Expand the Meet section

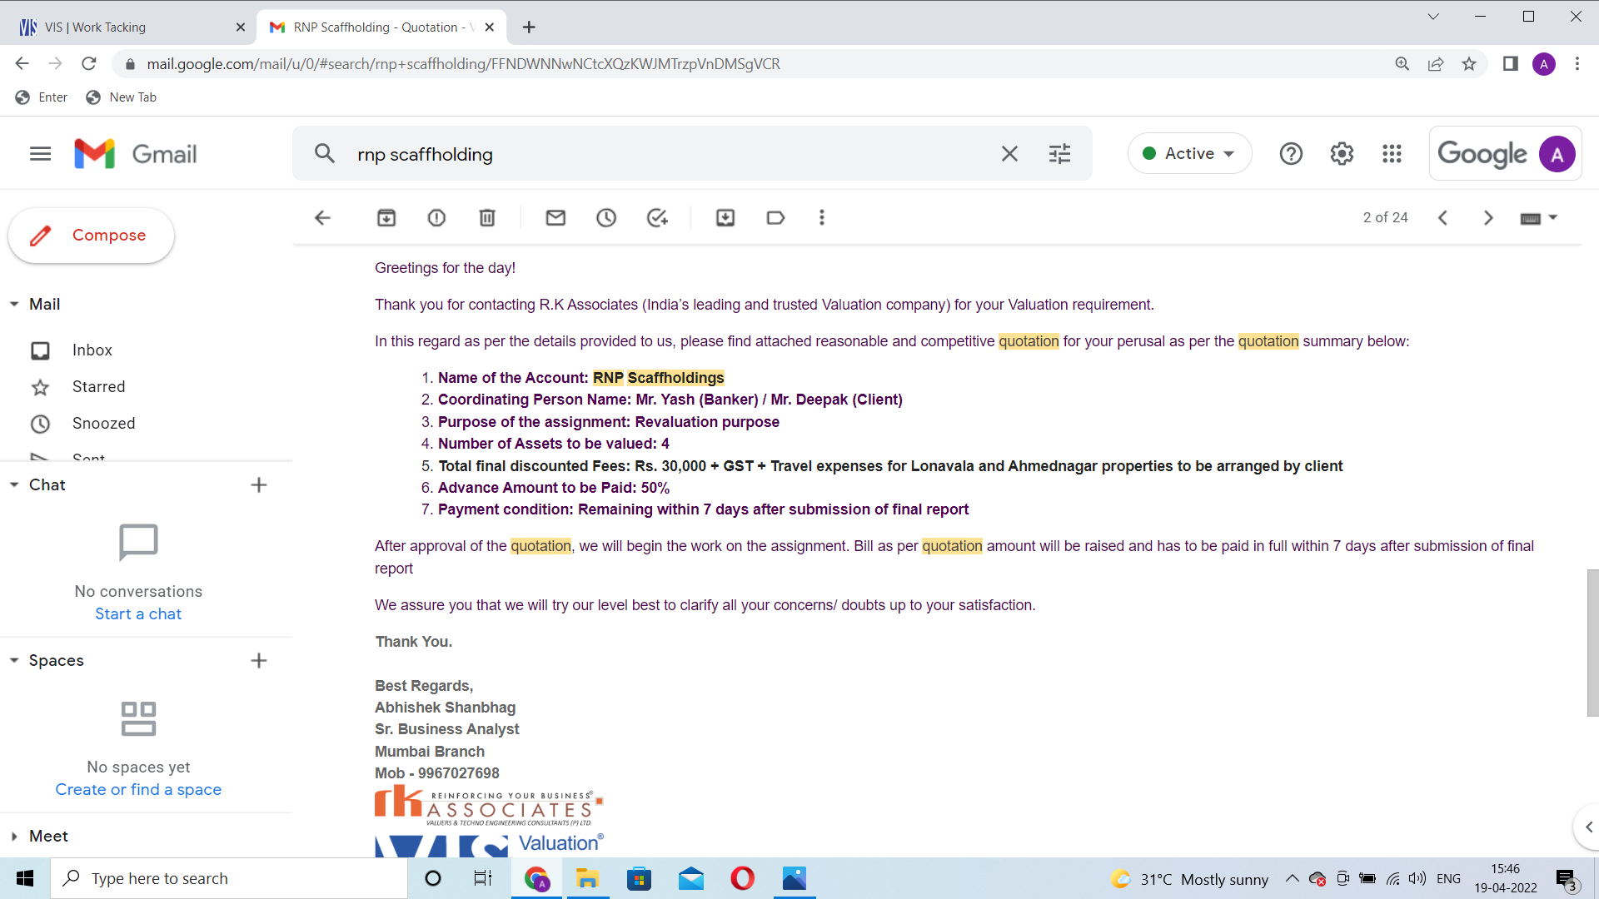(14, 837)
